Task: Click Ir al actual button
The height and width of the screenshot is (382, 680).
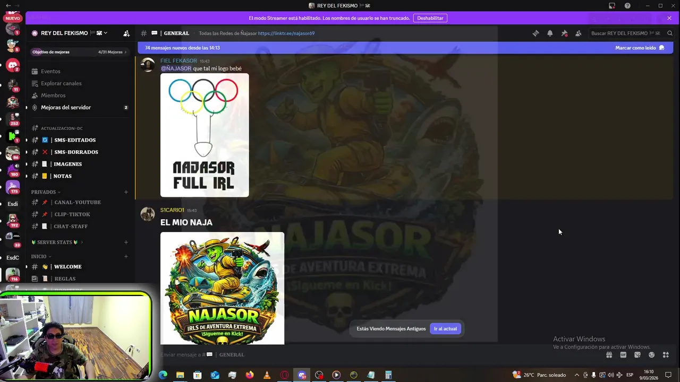Action: (x=445, y=328)
